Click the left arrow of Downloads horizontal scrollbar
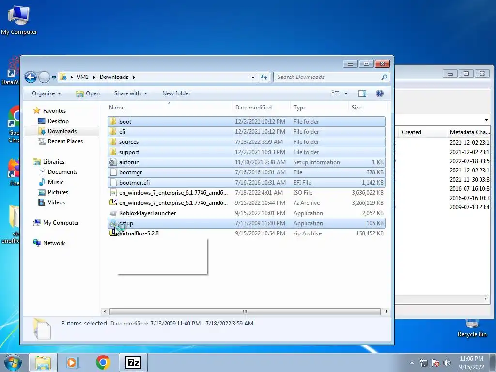The image size is (496, 372). [x=105, y=311]
